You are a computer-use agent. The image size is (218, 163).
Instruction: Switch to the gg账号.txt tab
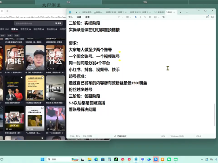(98, 12)
